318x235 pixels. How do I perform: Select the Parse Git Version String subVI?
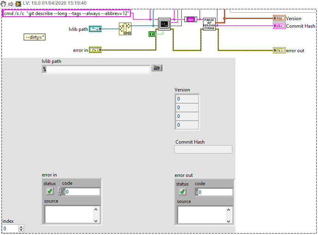(209, 24)
